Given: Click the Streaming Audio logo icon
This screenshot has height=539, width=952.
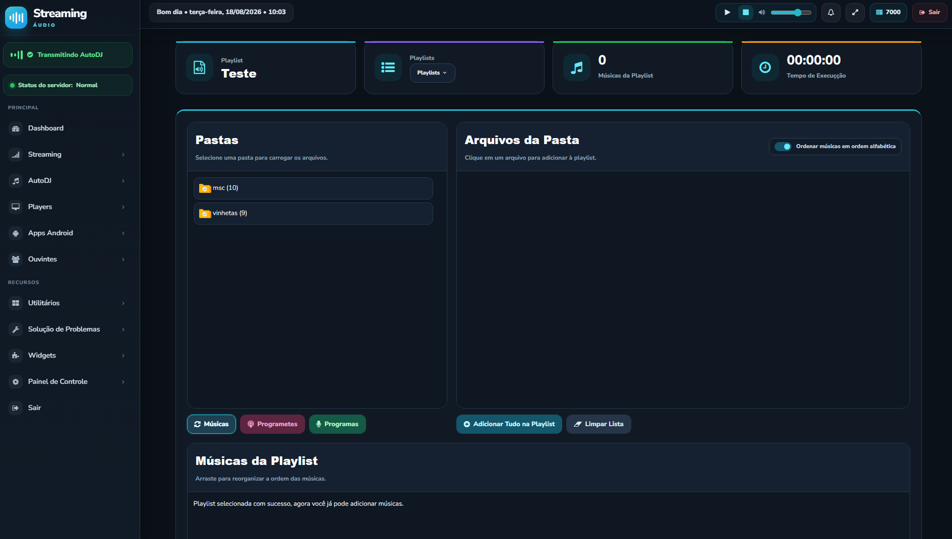Looking at the screenshot, I should (x=16, y=18).
